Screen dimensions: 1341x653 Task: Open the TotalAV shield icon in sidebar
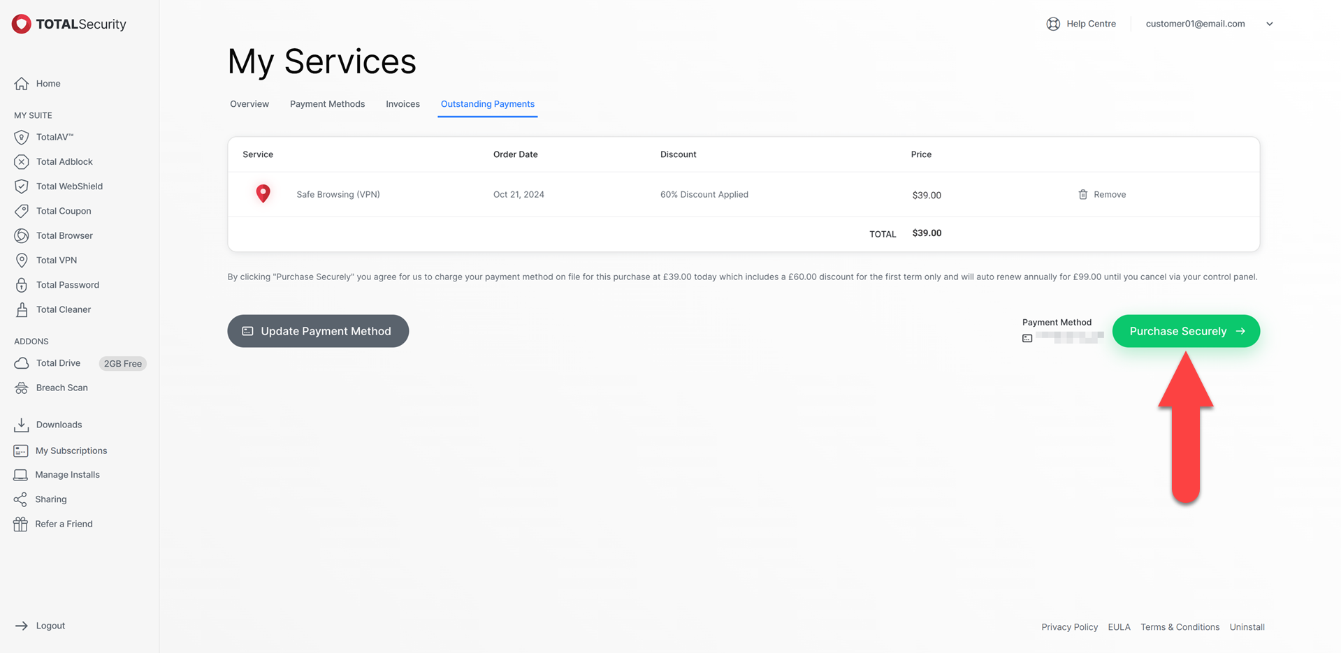tap(22, 138)
